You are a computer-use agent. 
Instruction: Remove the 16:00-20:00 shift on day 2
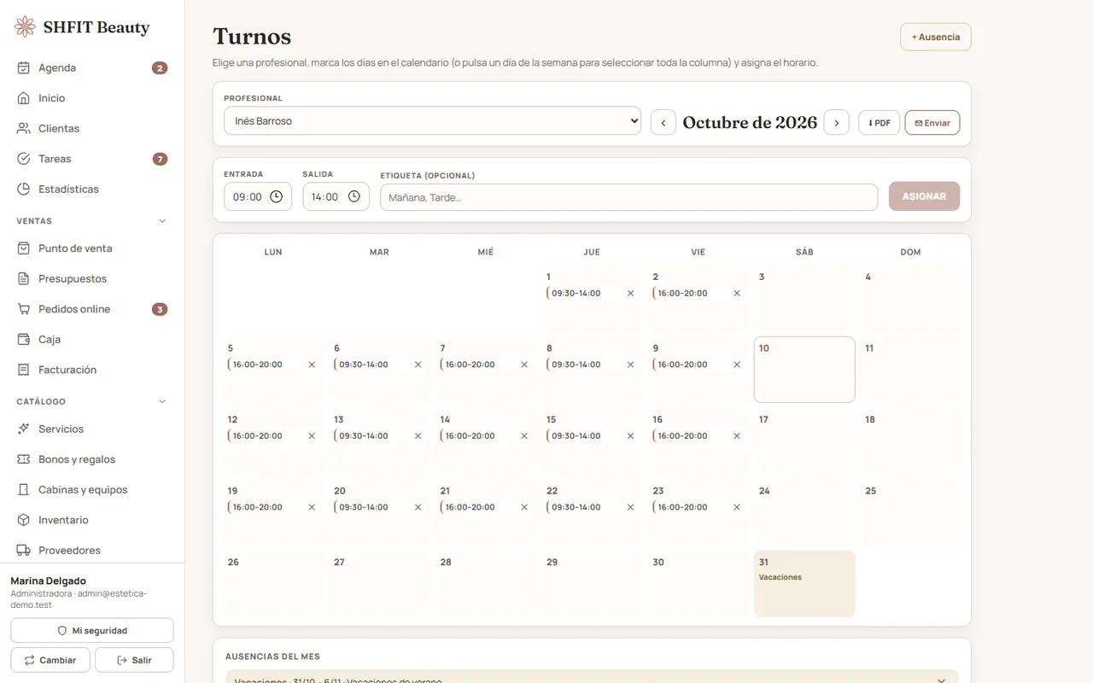pyautogui.click(x=737, y=293)
